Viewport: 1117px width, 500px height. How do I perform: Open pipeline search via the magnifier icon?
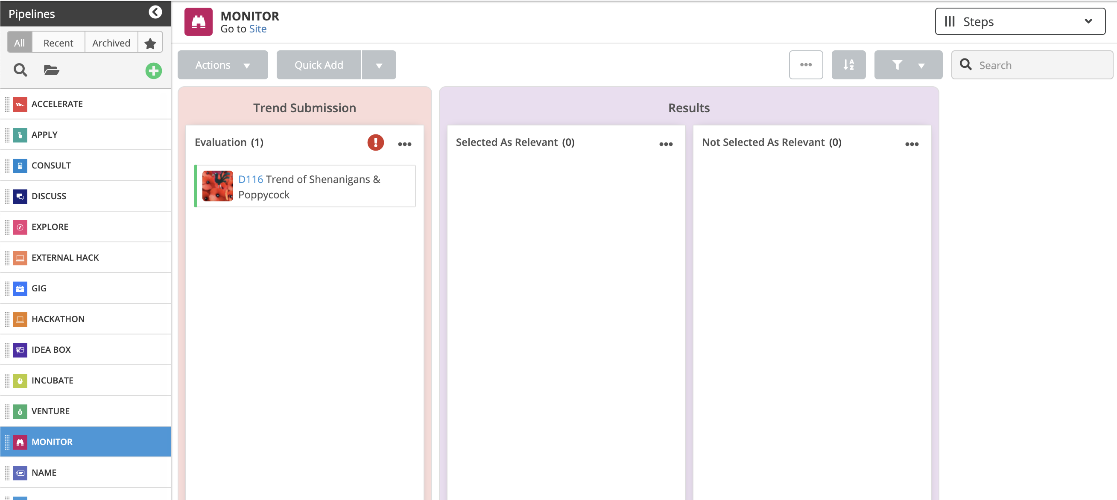click(x=20, y=70)
